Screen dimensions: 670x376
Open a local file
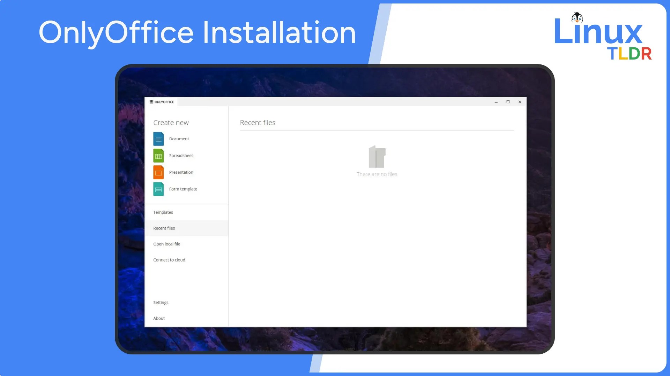(167, 244)
